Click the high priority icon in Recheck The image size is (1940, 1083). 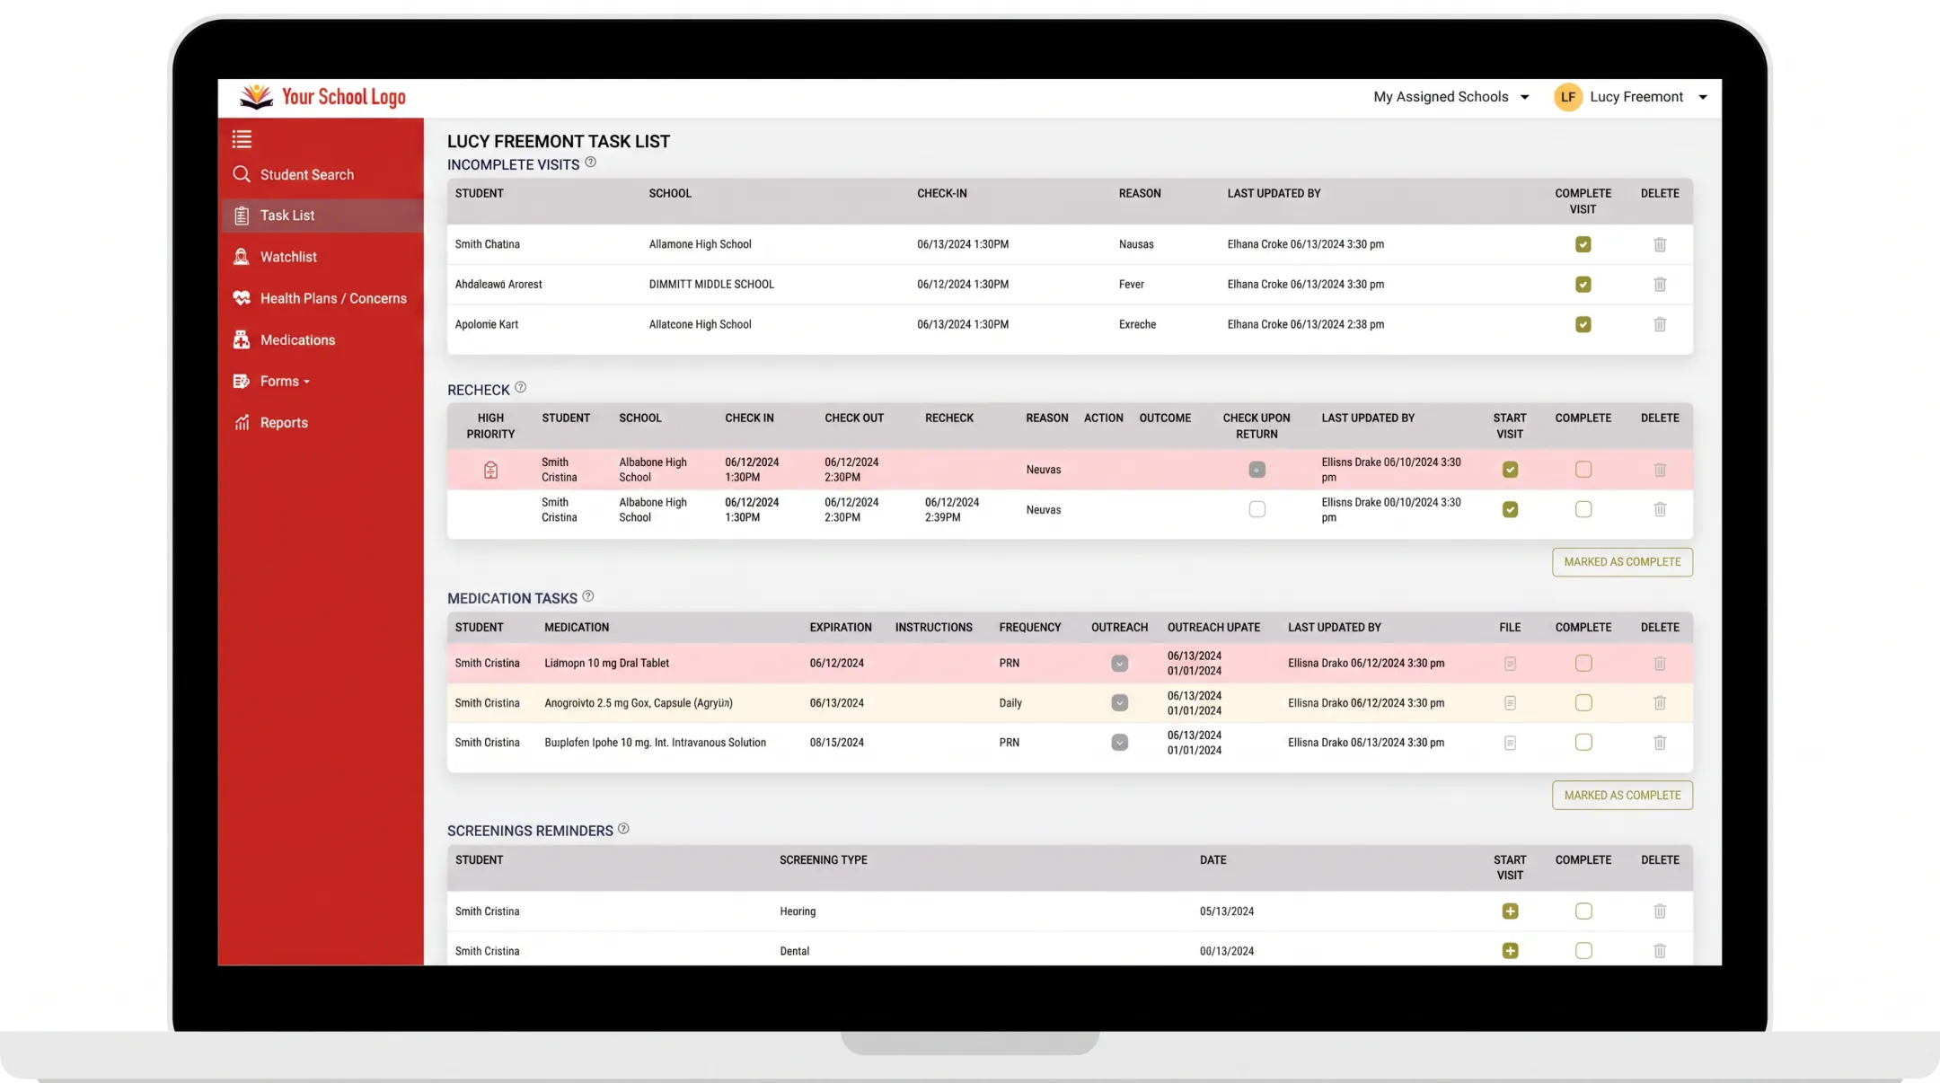tap(490, 470)
